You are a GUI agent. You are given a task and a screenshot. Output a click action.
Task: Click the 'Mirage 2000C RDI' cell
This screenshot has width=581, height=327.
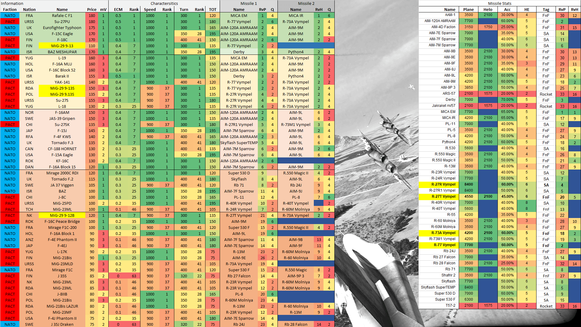[62, 173]
